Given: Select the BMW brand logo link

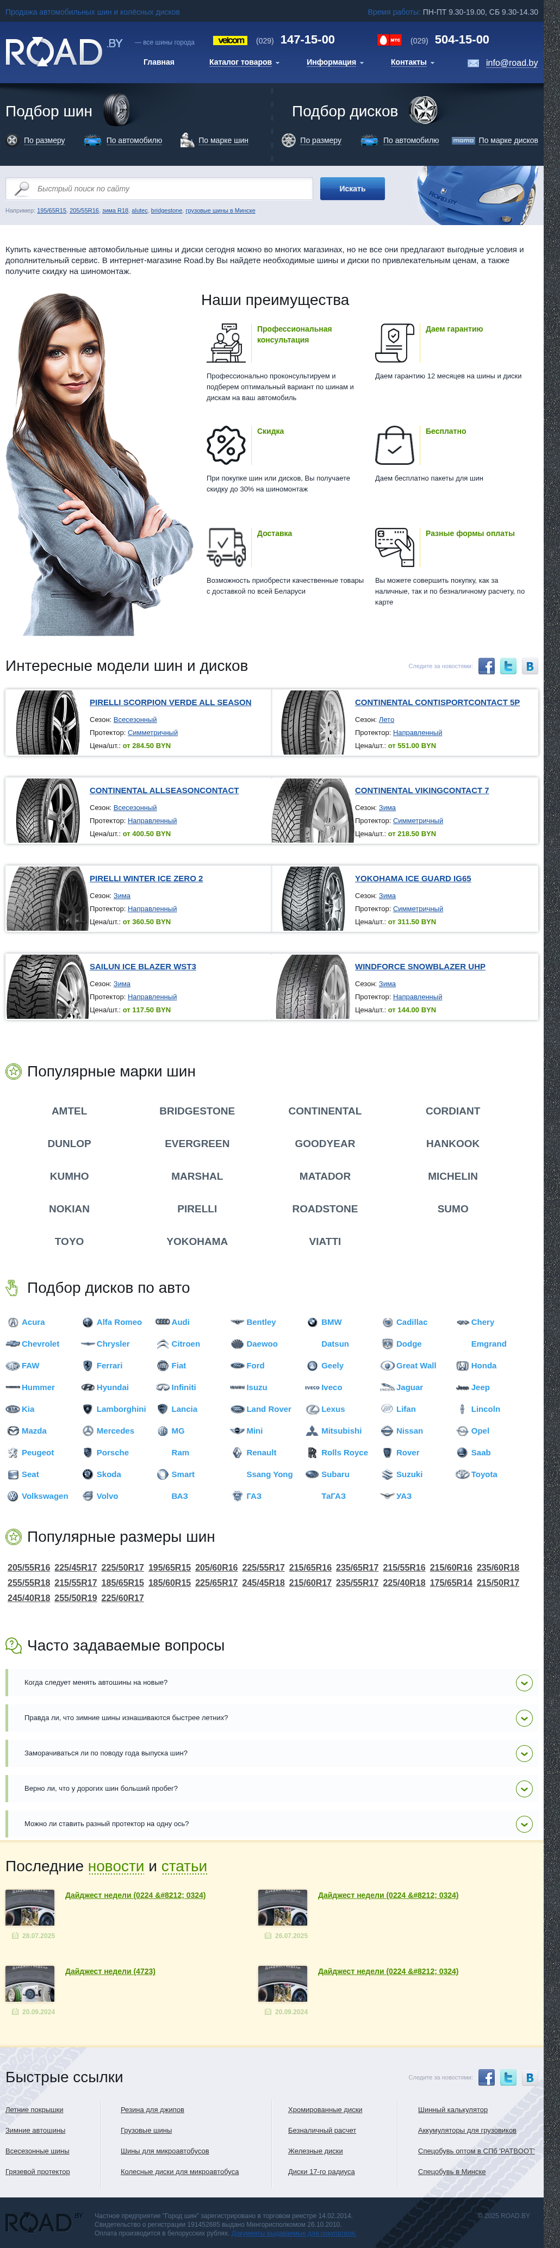Looking at the screenshot, I should click(x=312, y=1322).
